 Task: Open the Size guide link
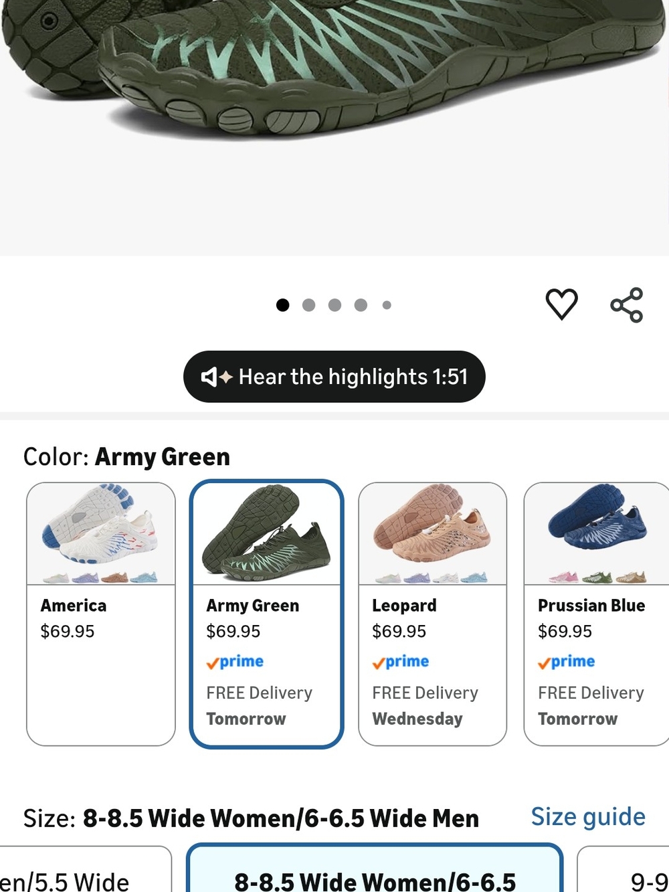tap(588, 817)
